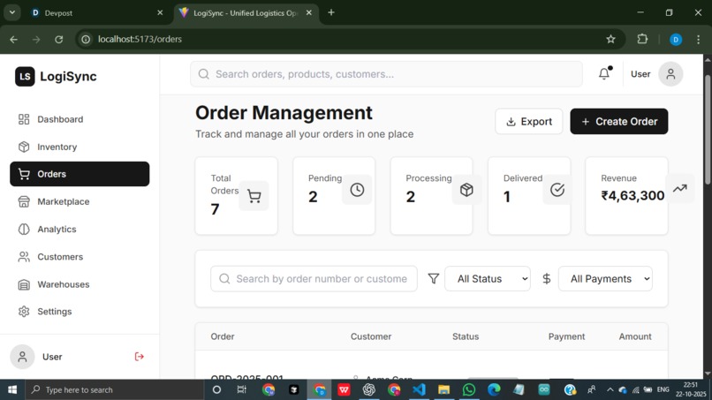712x400 pixels.
Task: Click the localhost:5173/orders address bar
Action: click(350, 40)
